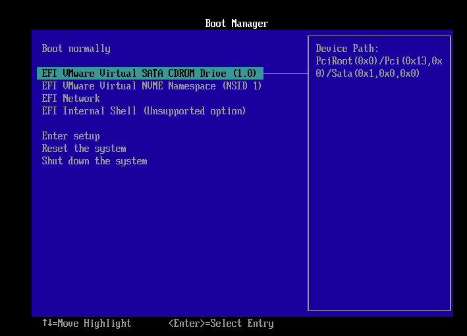Select the Boot normally entry
467x336 pixels.
pos(76,49)
